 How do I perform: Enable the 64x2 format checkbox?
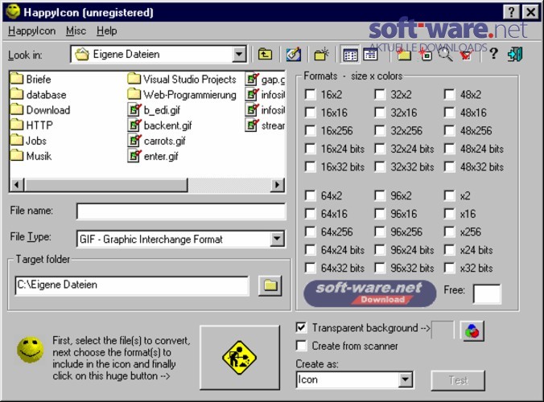point(310,196)
